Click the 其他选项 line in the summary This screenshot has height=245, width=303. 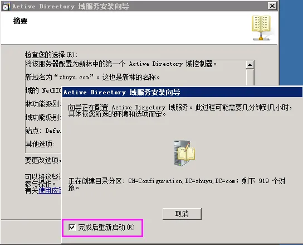[40, 144]
